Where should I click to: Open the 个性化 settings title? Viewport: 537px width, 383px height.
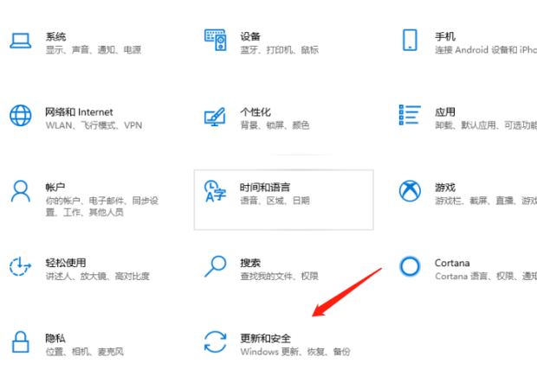(x=256, y=112)
